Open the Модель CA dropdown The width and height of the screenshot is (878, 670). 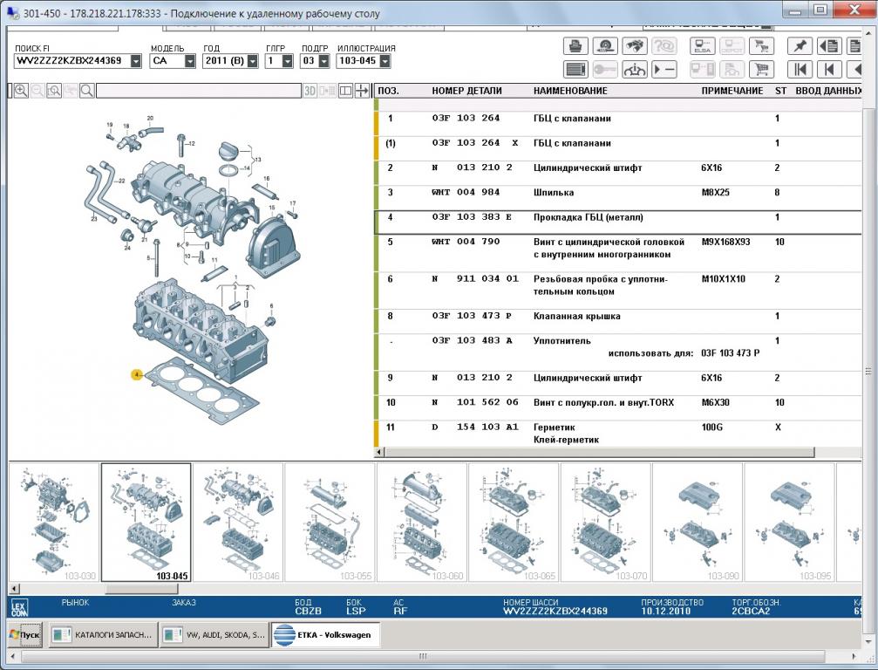click(190, 61)
